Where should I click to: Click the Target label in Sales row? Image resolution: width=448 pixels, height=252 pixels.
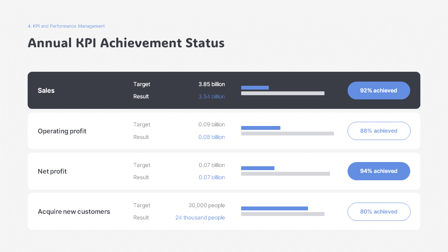click(x=142, y=84)
